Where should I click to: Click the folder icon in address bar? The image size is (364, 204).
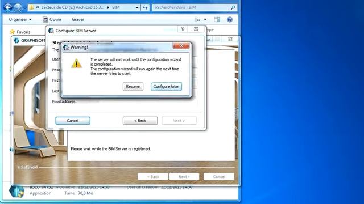pos(32,7)
